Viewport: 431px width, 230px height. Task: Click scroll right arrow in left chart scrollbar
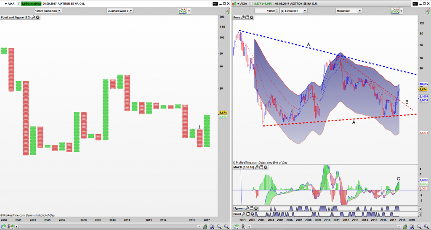[x=199, y=227]
